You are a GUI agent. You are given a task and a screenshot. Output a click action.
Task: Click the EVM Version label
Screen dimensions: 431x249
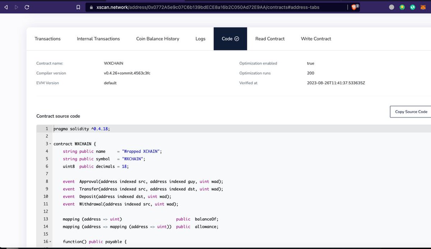(x=47, y=83)
